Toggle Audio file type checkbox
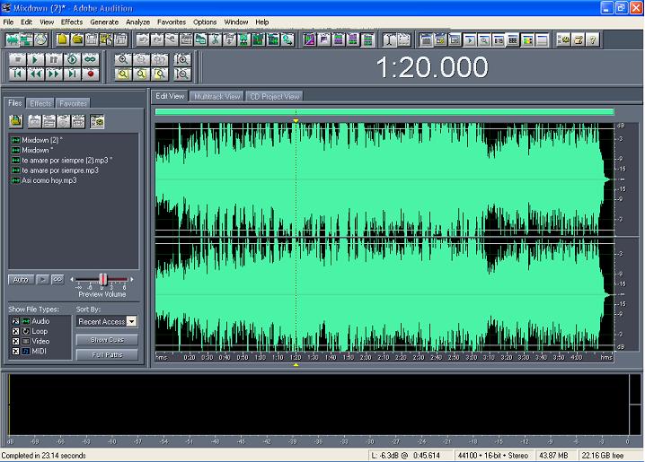The width and height of the screenshot is (645, 462). tap(15, 321)
